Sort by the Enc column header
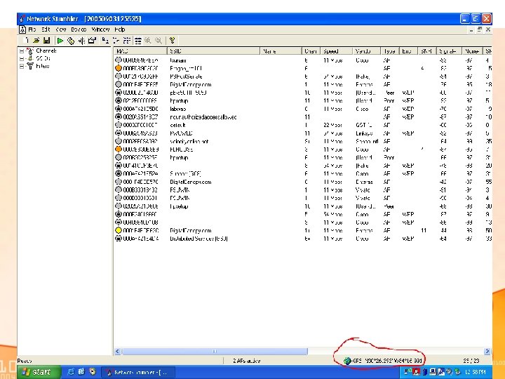Viewport: 505px width, 379px height. 408,51
